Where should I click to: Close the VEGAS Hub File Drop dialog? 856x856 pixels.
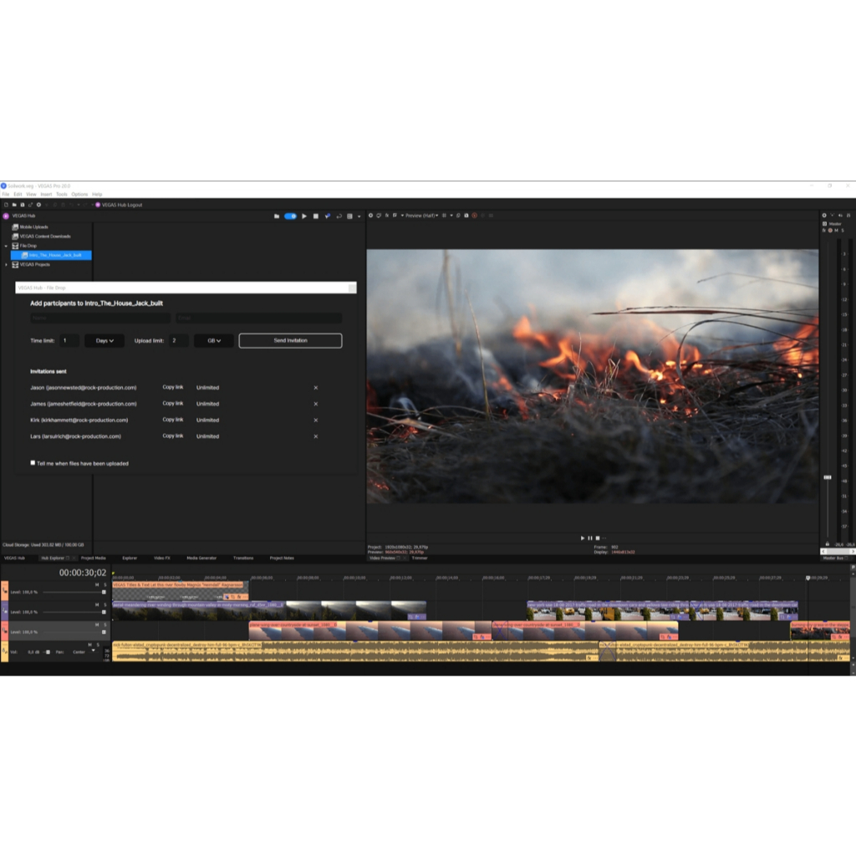coord(352,288)
